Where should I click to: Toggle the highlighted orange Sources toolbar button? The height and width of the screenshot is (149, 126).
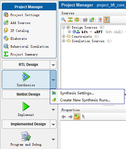point(107,20)
